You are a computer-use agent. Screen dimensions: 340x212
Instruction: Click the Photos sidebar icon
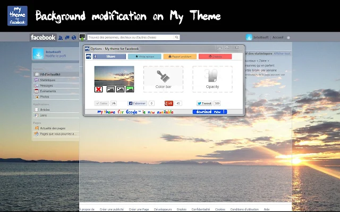point(37,96)
